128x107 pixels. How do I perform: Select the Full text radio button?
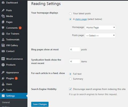coord(70,74)
